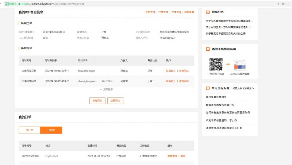Click the 最新公告 section icon
Viewport: 292px width, 165px height.
tap(208, 12)
